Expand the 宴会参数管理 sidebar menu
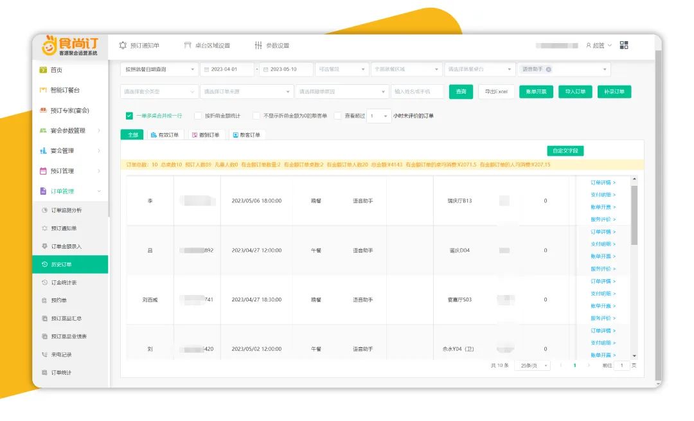The image size is (694, 421). click(x=70, y=130)
